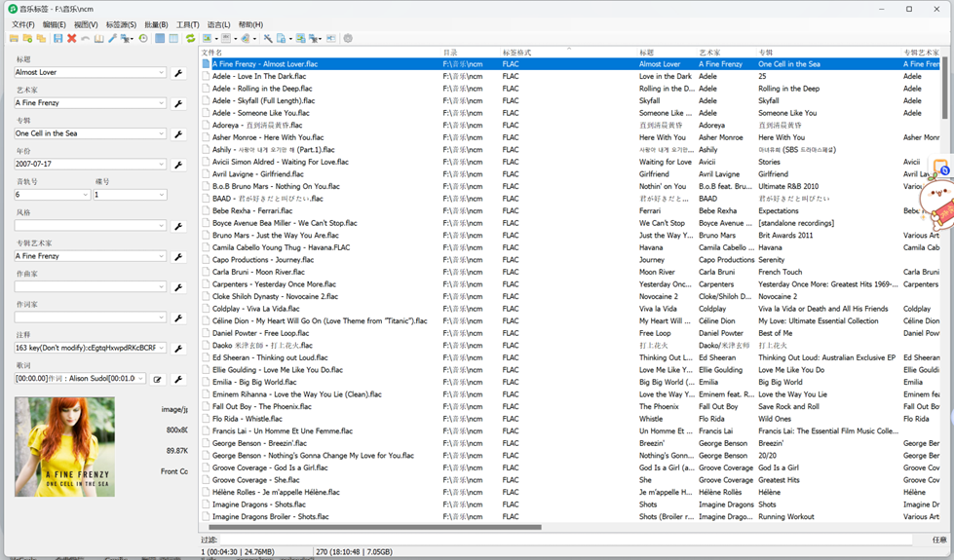Click the lyrics edit pencil icon
The height and width of the screenshot is (560, 954).
[157, 379]
